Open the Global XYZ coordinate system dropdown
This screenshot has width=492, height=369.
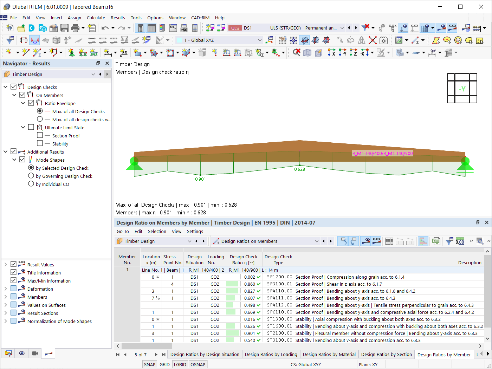(259, 40)
